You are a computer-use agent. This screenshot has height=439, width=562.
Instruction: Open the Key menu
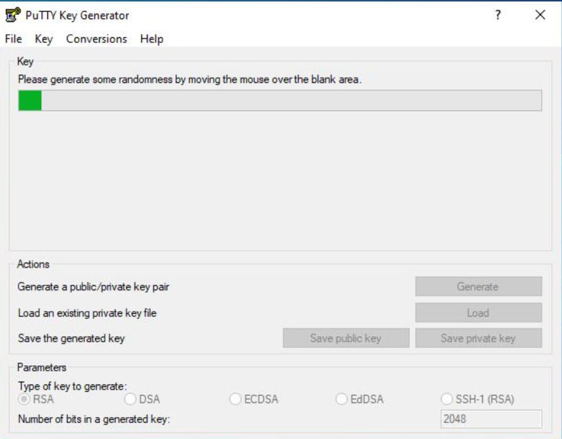coord(43,39)
